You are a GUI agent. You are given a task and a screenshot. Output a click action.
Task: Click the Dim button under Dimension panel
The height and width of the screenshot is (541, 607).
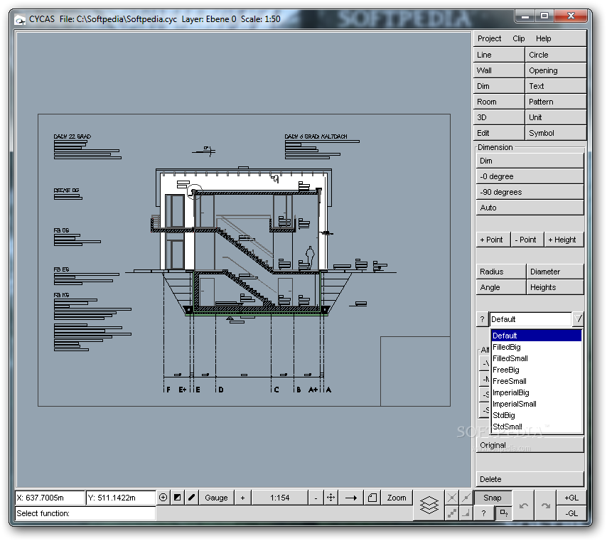point(530,161)
